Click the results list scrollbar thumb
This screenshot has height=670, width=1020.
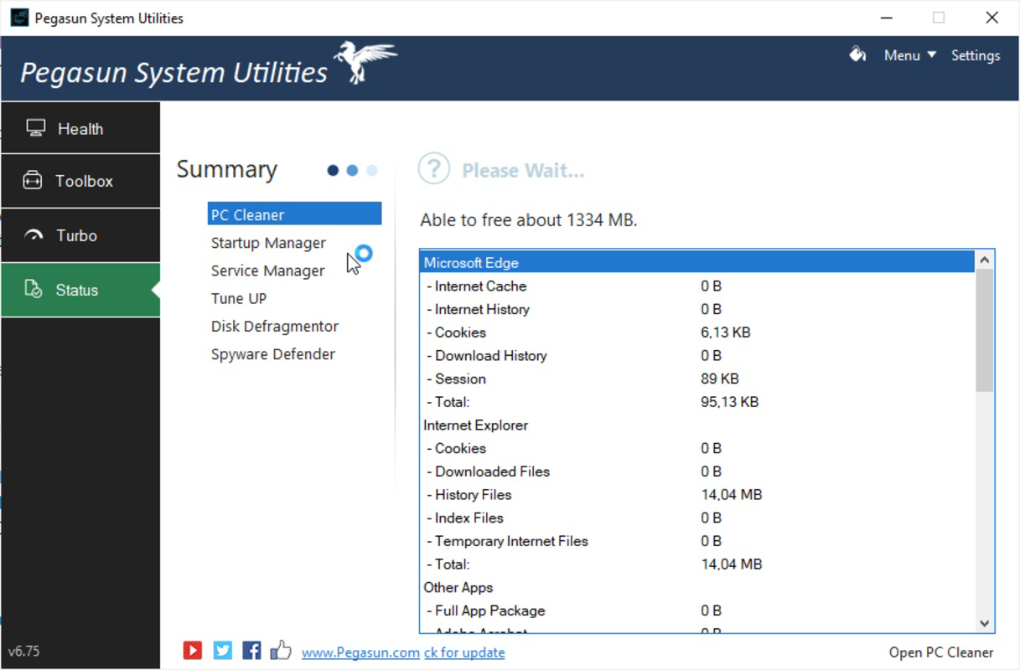[x=985, y=331]
